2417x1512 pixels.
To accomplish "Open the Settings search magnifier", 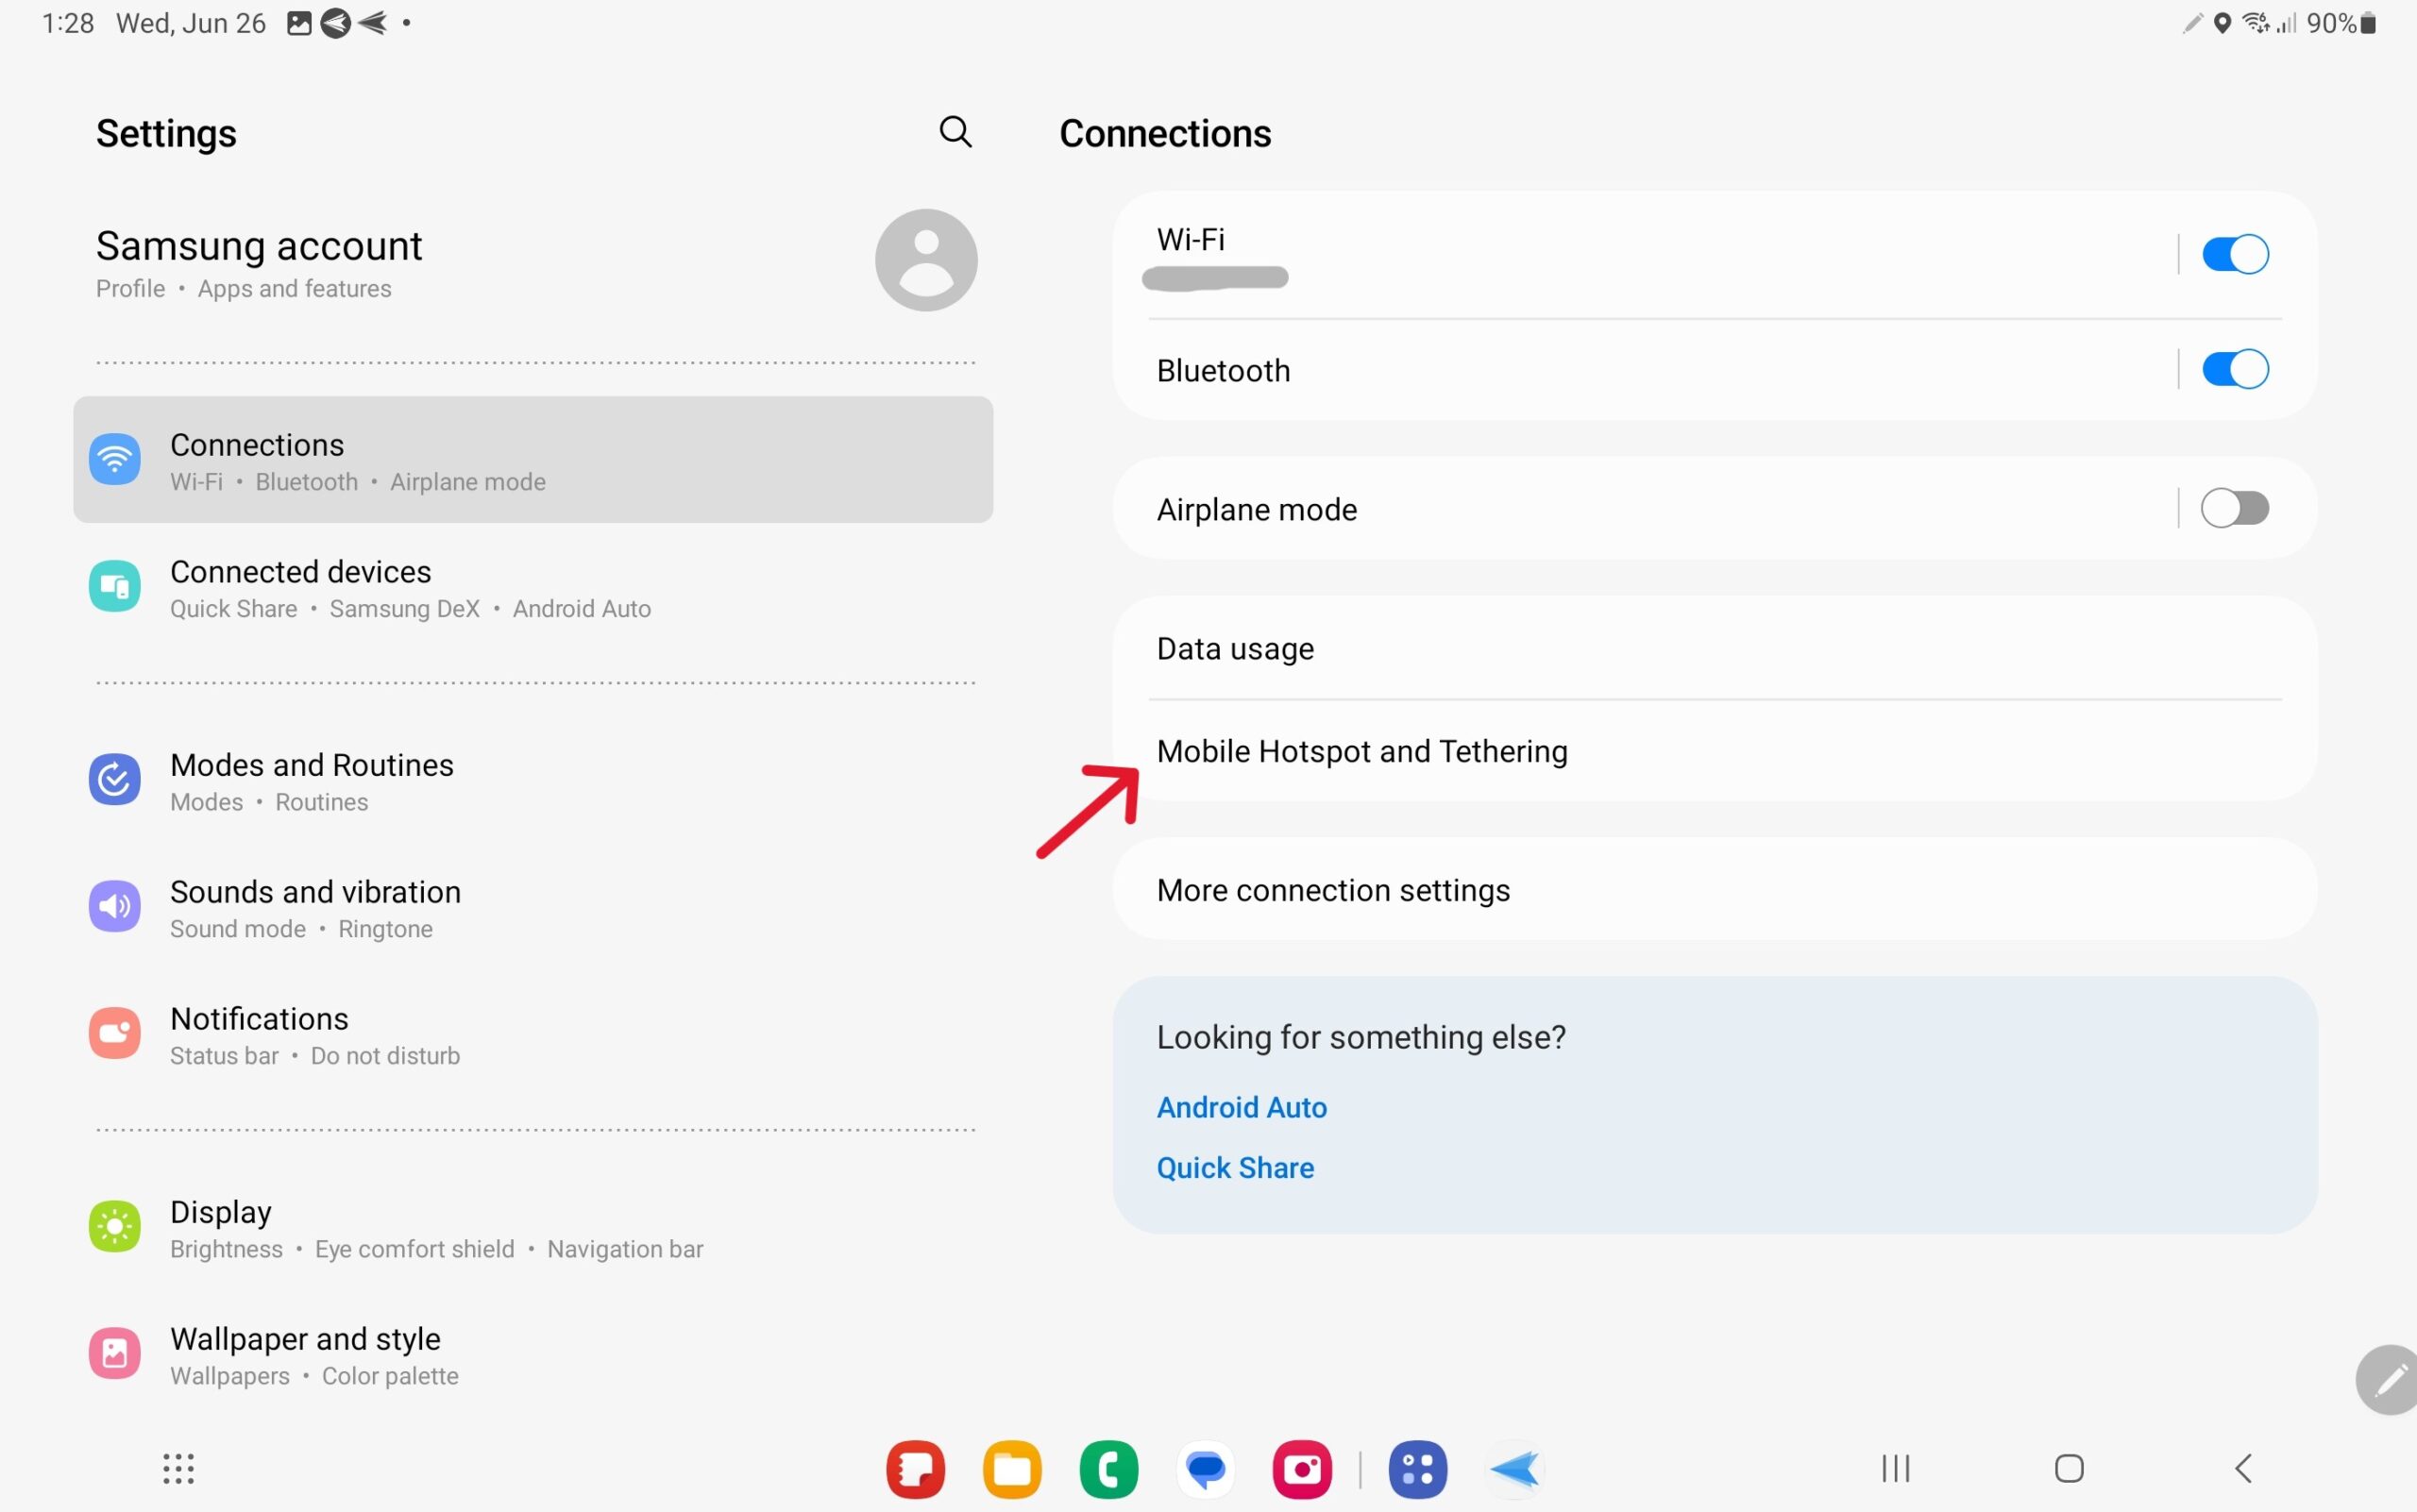I will click(955, 132).
